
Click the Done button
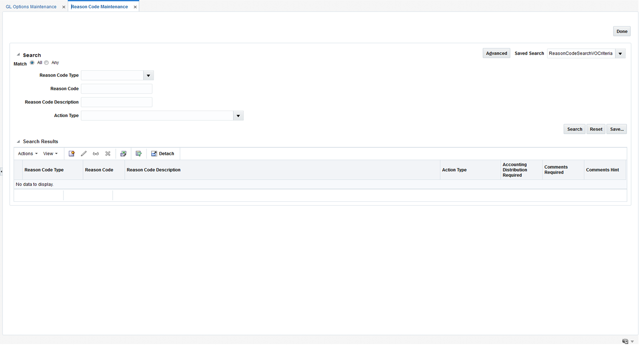click(x=622, y=31)
